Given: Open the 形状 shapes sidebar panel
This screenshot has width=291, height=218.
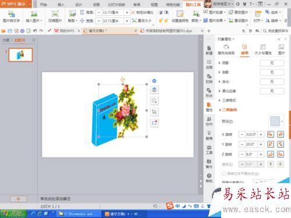Looking at the screenshot, I should coord(209,92).
